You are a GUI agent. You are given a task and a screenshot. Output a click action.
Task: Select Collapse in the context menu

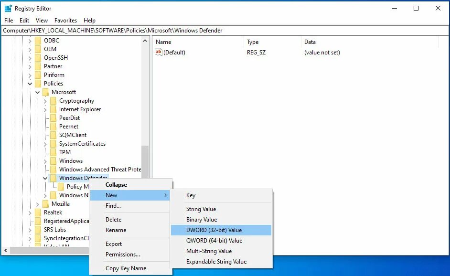[x=130, y=185]
